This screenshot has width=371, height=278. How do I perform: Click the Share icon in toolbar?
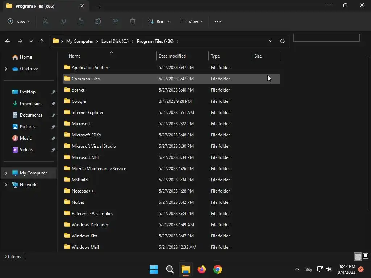(x=115, y=21)
